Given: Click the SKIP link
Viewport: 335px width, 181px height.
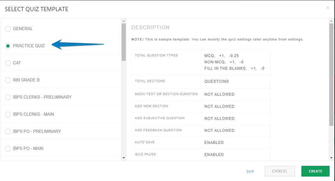Looking at the screenshot, I should (x=250, y=171).
